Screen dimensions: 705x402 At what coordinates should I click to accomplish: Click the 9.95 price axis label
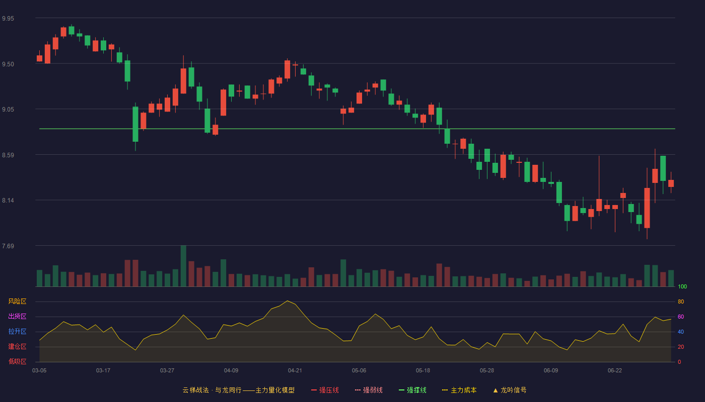tap(8, 19)
